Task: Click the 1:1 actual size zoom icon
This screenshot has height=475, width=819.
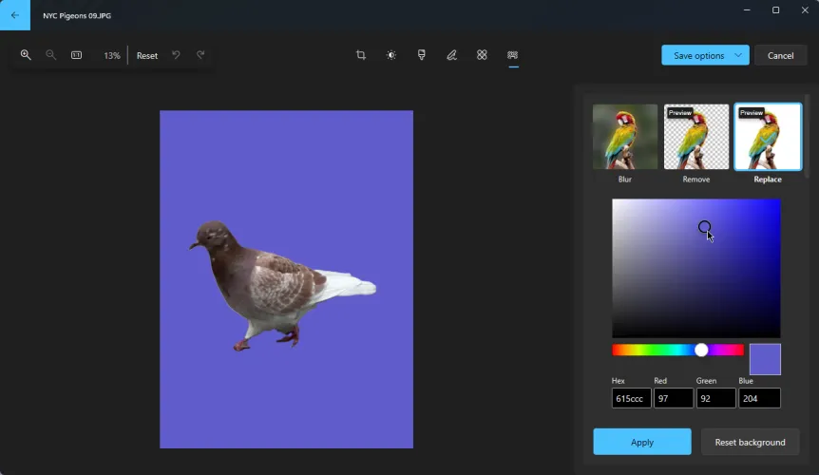Action: click(x=77, y=55)
